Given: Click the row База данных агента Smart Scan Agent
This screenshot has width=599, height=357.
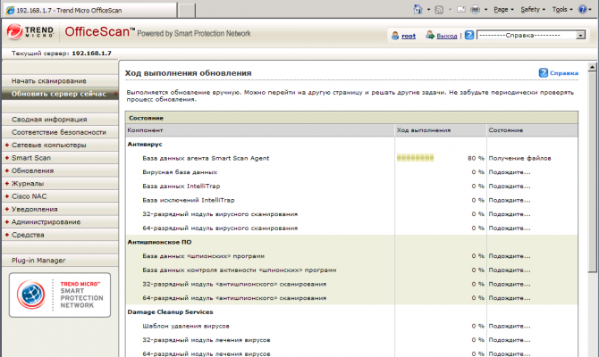Looking at the screenshot, I should tap(351, 158).
